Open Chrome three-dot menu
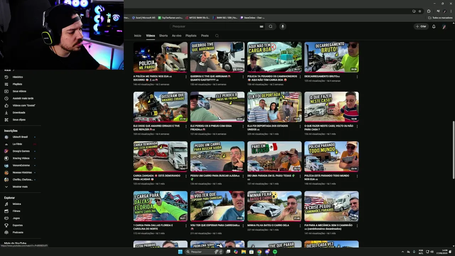455x256 pixels. click(451, 11)
